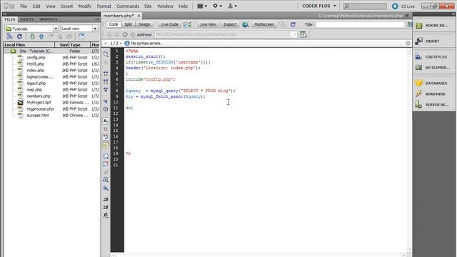Click Home icon beside Address field

(x=133, y=34)
